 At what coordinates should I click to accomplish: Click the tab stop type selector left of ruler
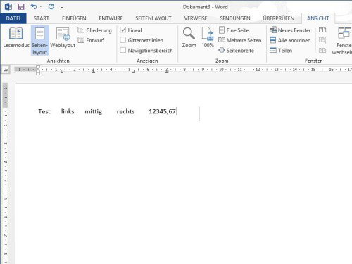click(6, 70)
